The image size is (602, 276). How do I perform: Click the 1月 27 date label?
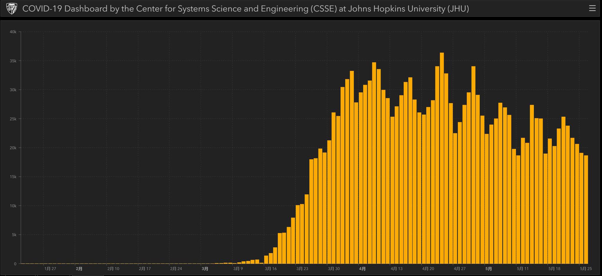point(50,269)
